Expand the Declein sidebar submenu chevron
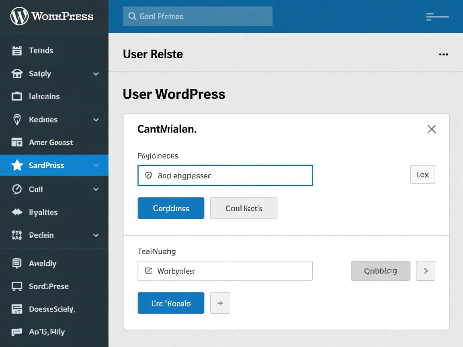This screenshot has width=463, height=347. coord(96,235)
